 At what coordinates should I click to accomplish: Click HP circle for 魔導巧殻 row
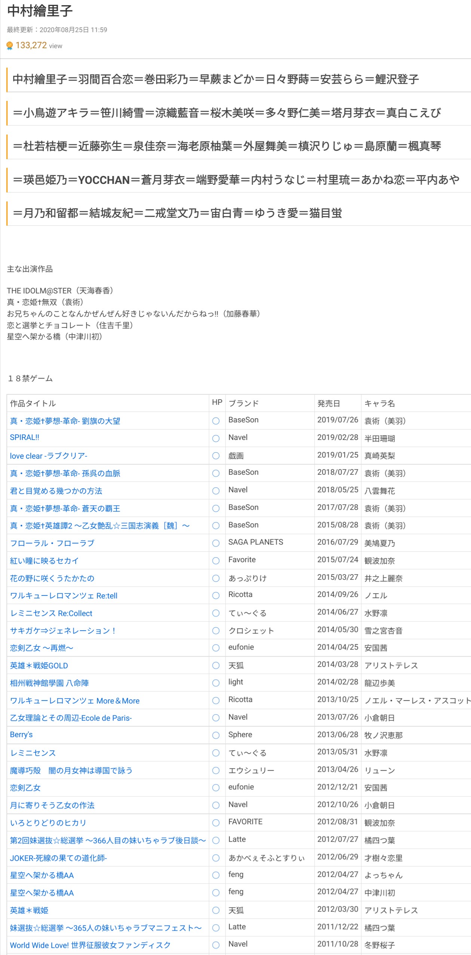click(216, 770)
